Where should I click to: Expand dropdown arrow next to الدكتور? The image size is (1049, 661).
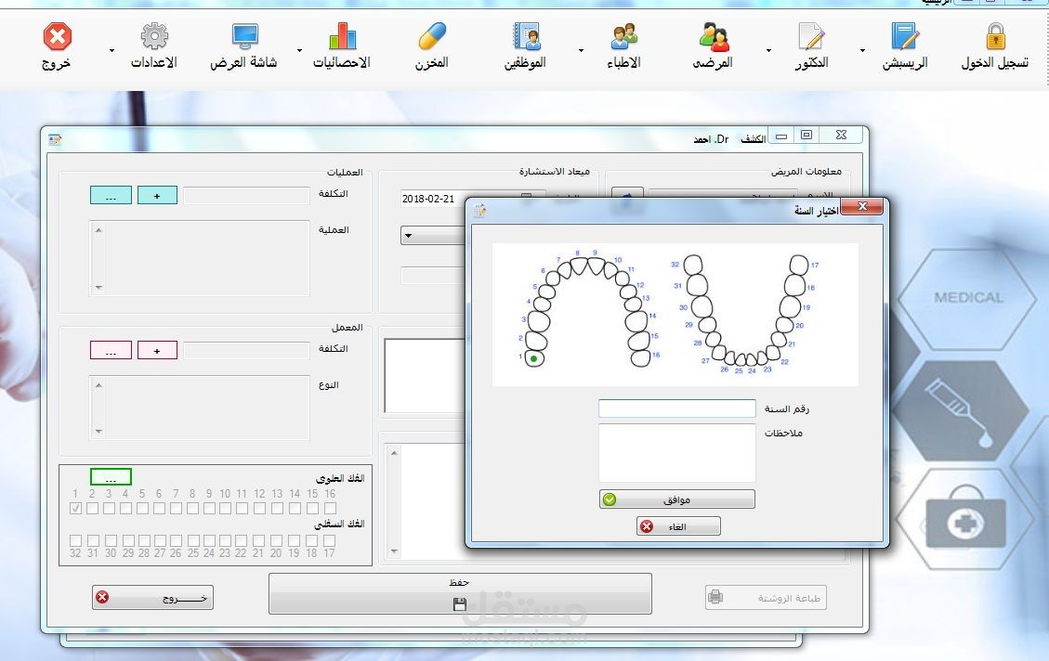(x=768, y=51)
